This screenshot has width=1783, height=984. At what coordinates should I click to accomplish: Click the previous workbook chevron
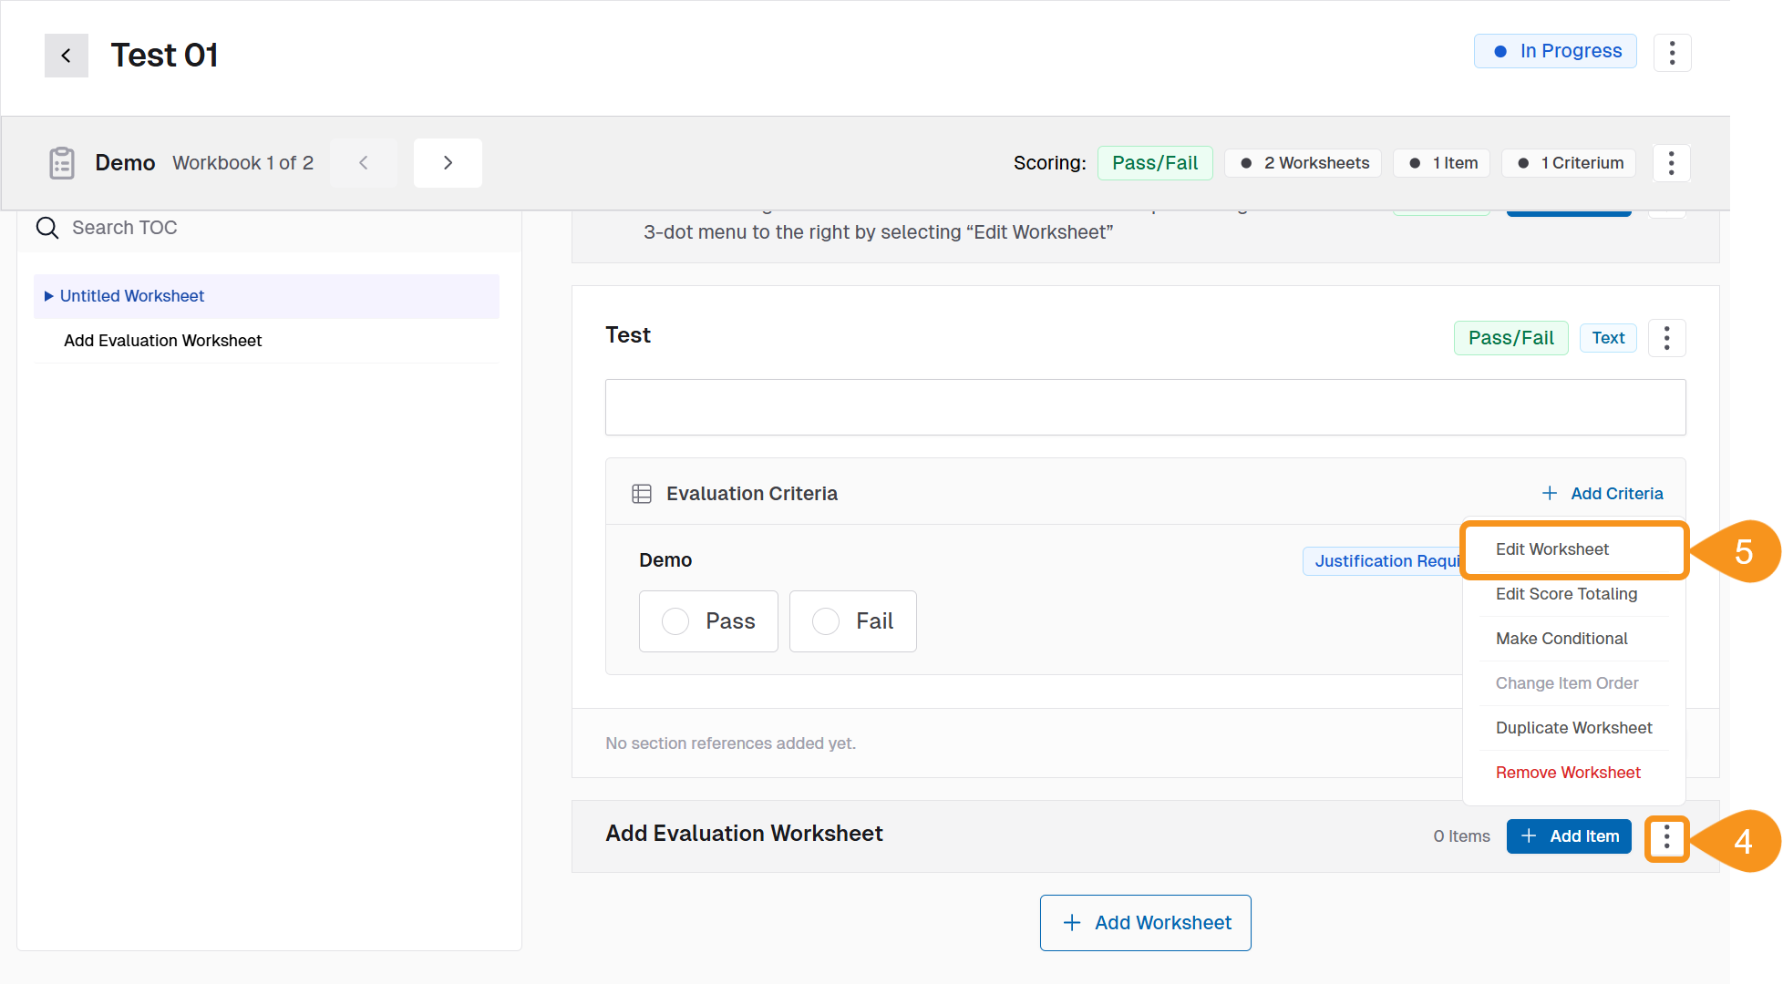pyautogui.click(x=364, y=162)
